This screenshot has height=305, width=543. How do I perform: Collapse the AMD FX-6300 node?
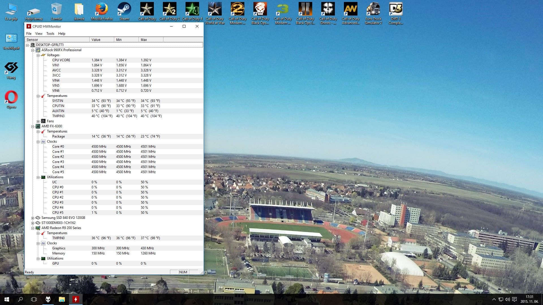33,126
